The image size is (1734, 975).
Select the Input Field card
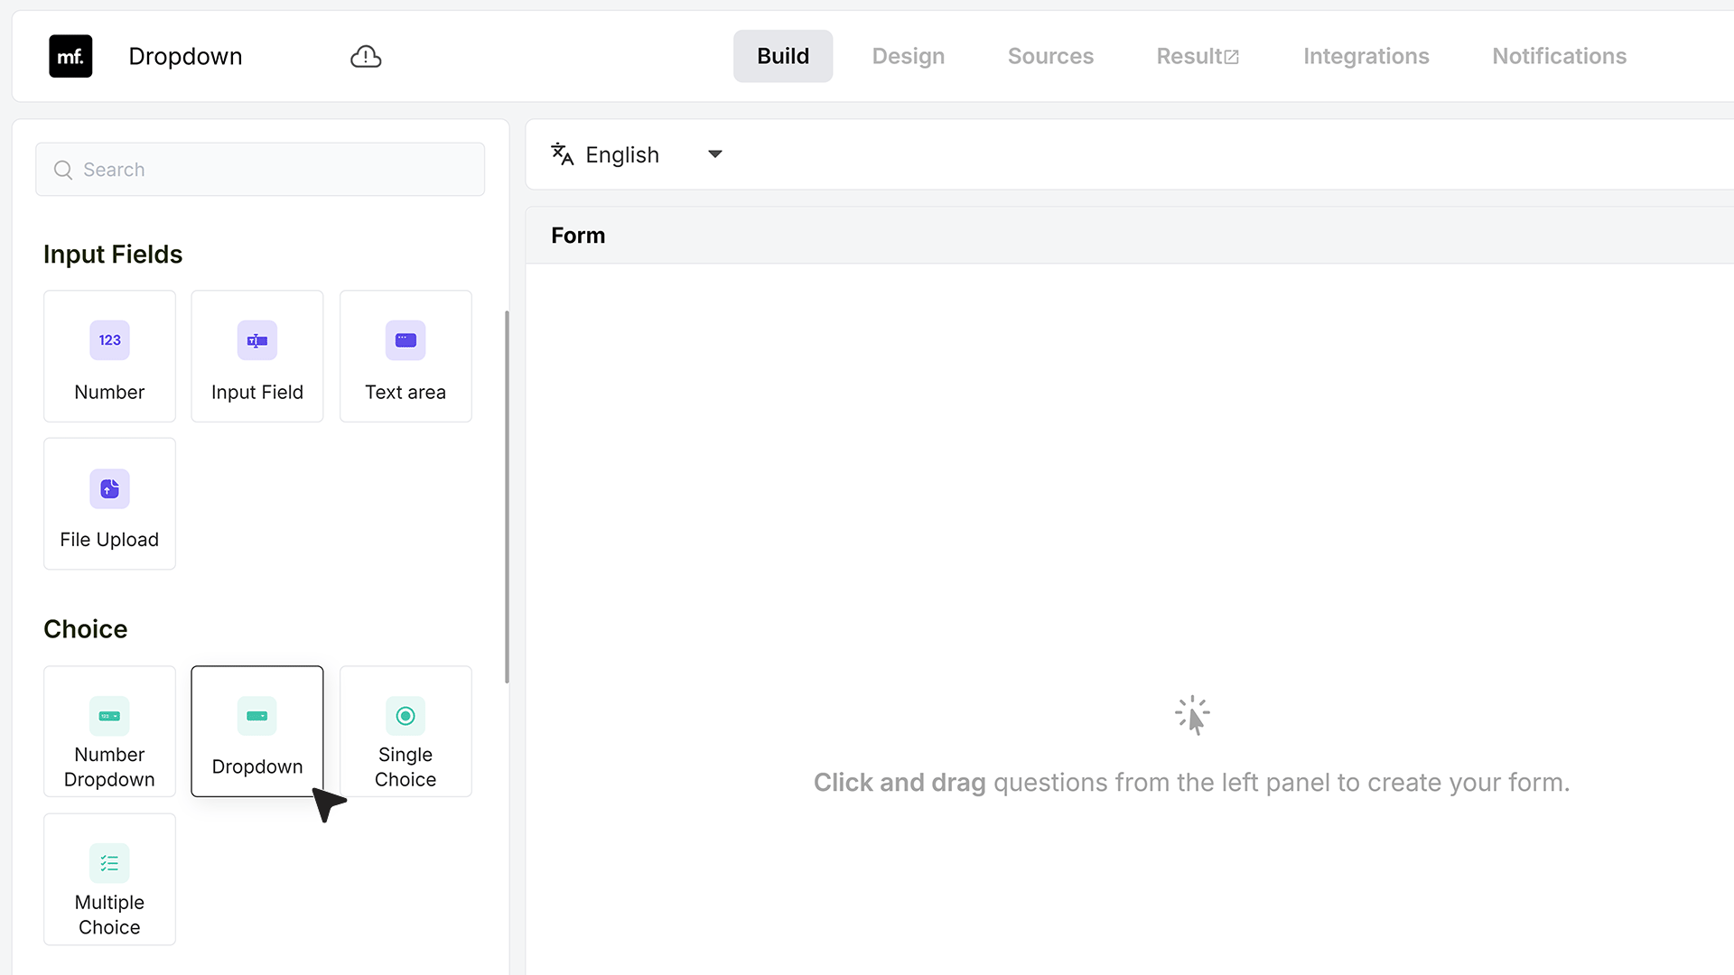tap(257, 356)
